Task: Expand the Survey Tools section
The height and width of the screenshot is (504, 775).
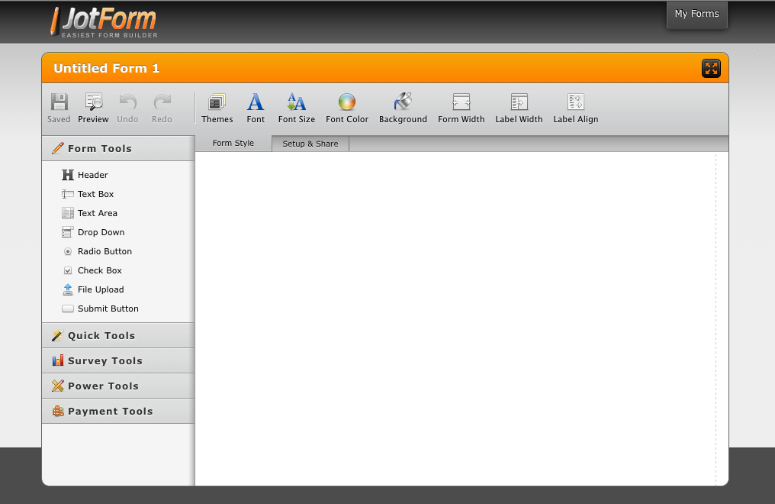Action: [x=105, y=361]
